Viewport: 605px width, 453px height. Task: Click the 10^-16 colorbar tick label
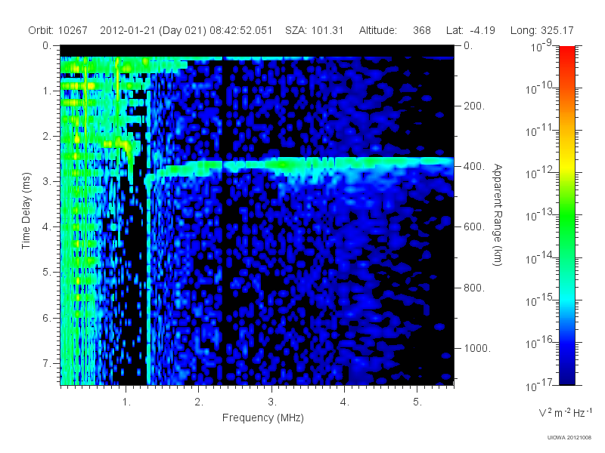pos(541,342)
